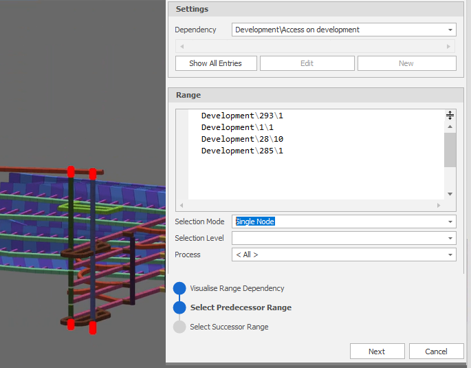The height and width of the screenshot is (368, 471).
Task: Click the lower-right red node marker in 3D view
Action: pos(93,327)
